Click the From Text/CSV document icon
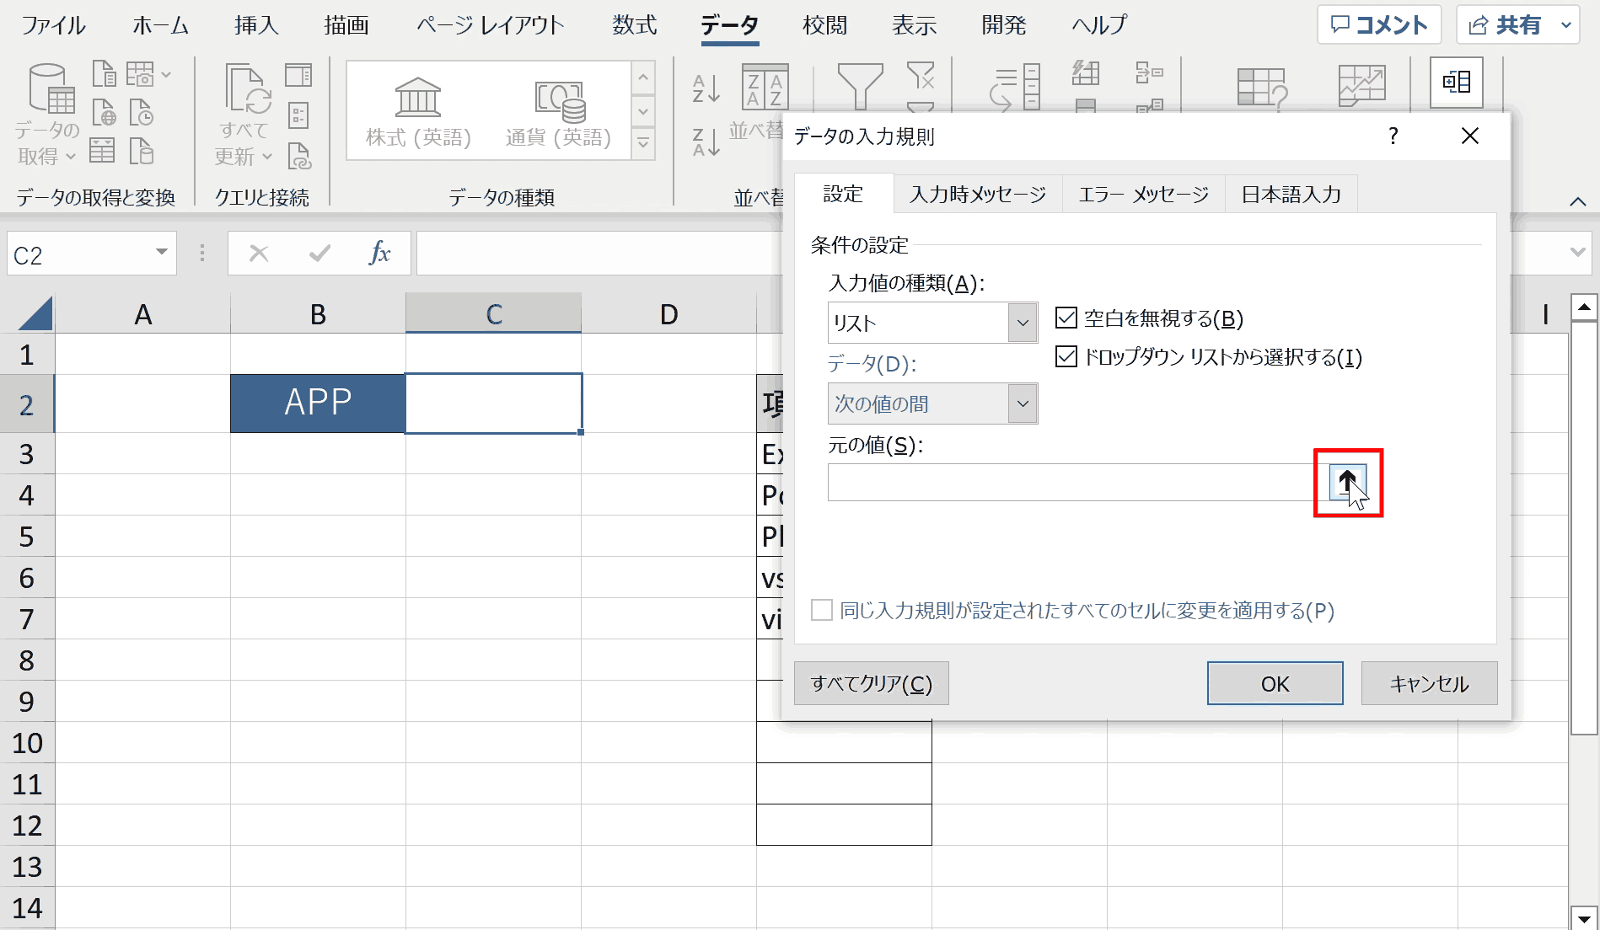The image size is (1600, 930). [104, 74]
